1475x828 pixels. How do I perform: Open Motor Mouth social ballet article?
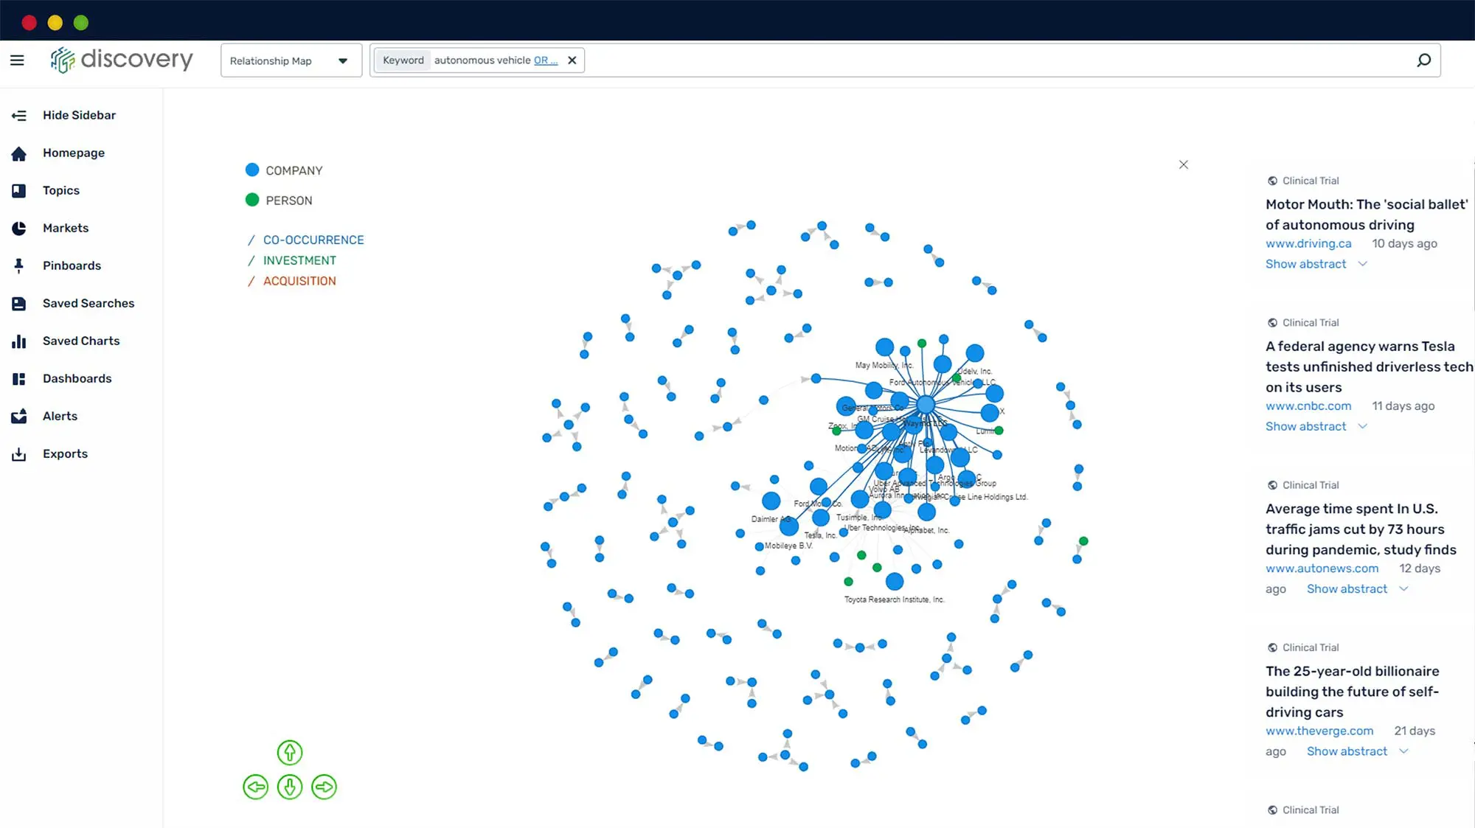[x=1367, y=215]
